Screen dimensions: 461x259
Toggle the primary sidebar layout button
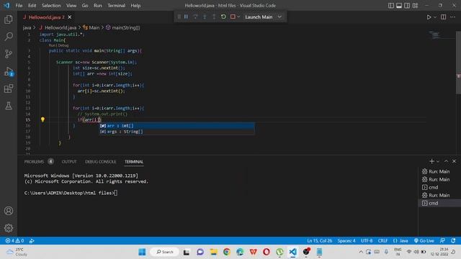pos(390,6)
